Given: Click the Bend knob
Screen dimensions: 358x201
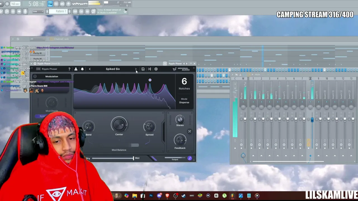Looking at the screenshot, I should 88,126.
